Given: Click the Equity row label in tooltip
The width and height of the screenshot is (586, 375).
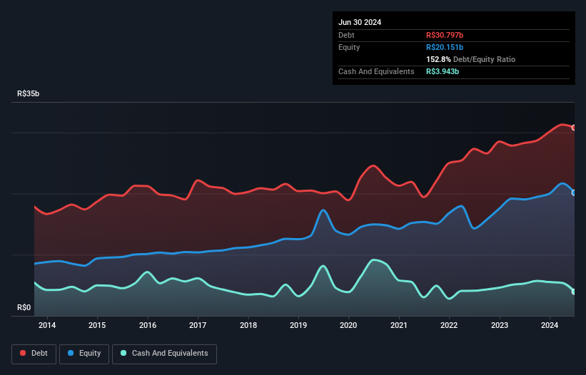Looking at the screenshot, I should pyautogui.click(x=349, y=47).
